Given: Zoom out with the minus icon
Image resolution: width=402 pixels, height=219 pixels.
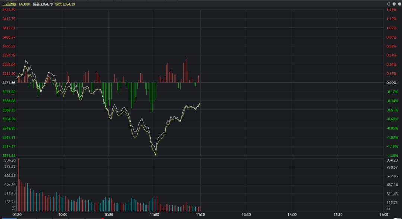Looking at the screenshot, I should click(x=399, y=4).
